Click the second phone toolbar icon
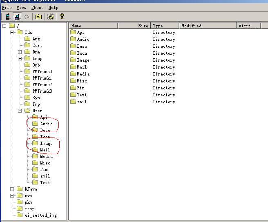The width and height of the screenshot is (268, 222). 17,17
